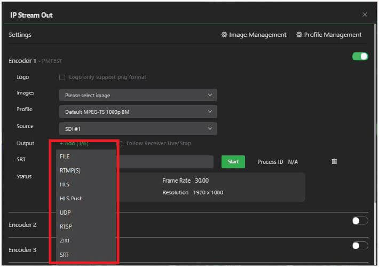Click the SRT output address field
Image resolution: width=379 pixels, height=267 pixels.
tap(165, 162)
